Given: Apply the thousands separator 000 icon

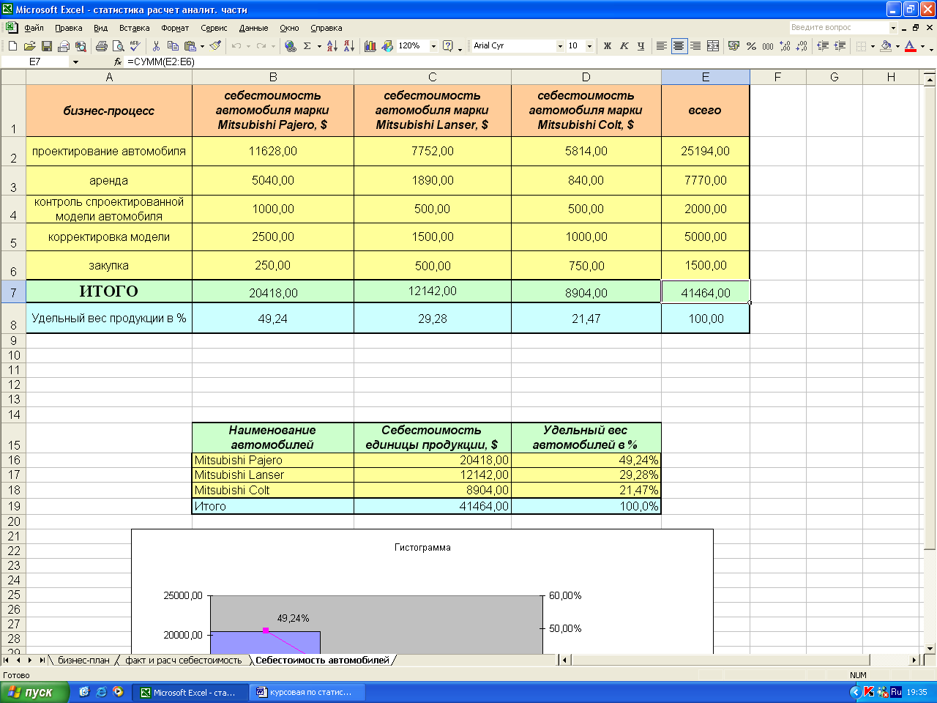Looking at the screenshot, I should point(768,46).
